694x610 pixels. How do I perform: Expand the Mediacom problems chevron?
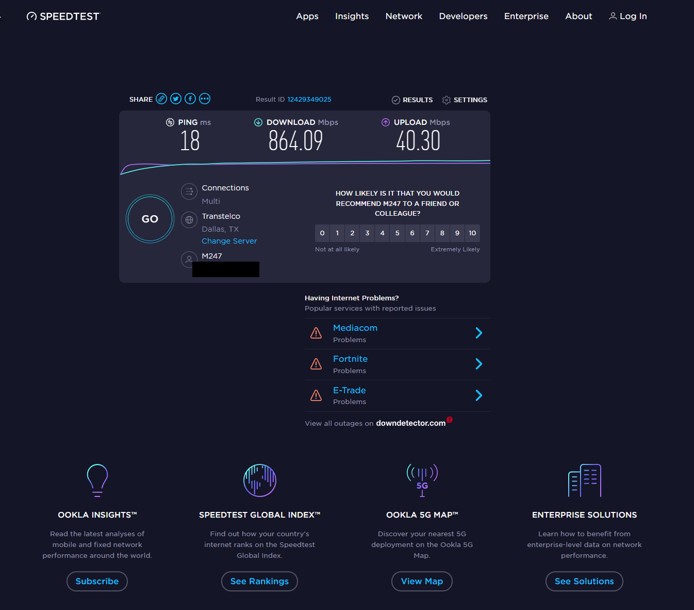pyautogui.click(x=478, y=333)
